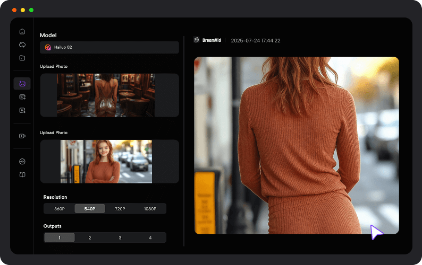Click the audio waveform icon in the sidebar
Screen dimensions: 422x265
tap(22, 162)
